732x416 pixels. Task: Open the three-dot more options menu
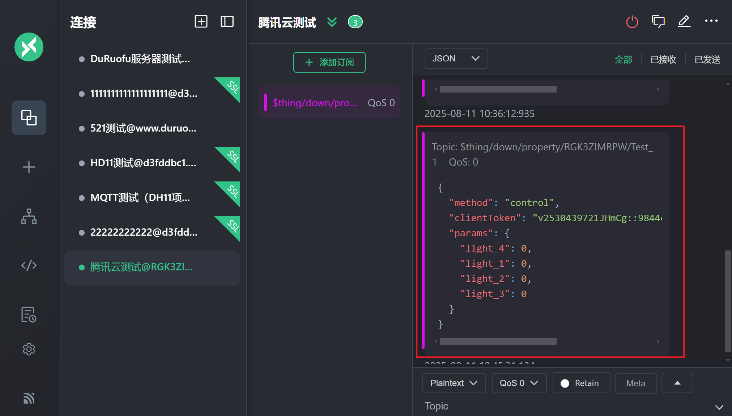pyautogui.click(x=711, y=21)
